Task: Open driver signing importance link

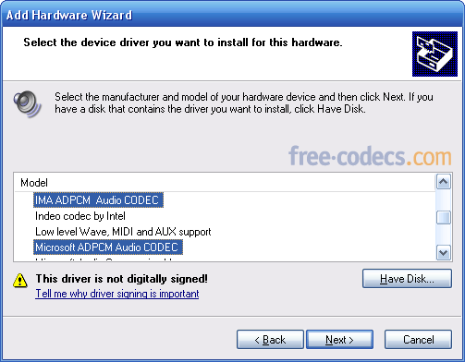Action: (x=117, y=294)
